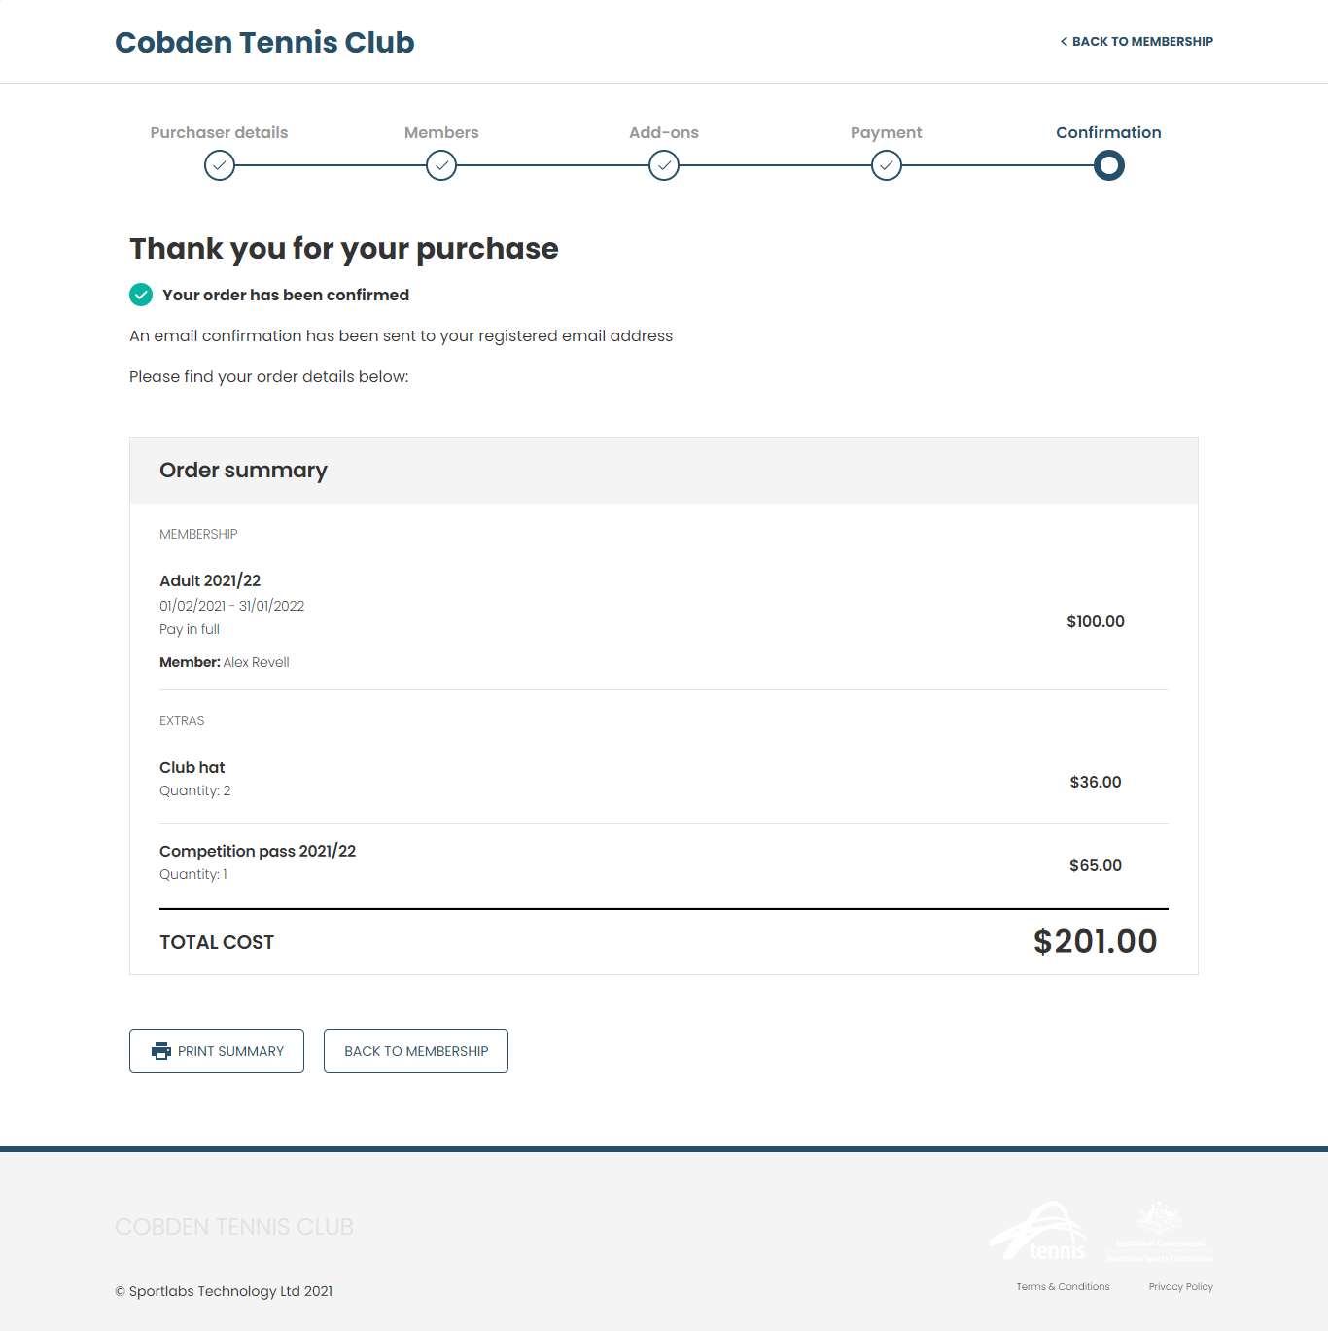Click the Adult 2021/22 membership item
Image resolution: width=1328 pixels, height=1331 pixels.
tap(210, 580)
